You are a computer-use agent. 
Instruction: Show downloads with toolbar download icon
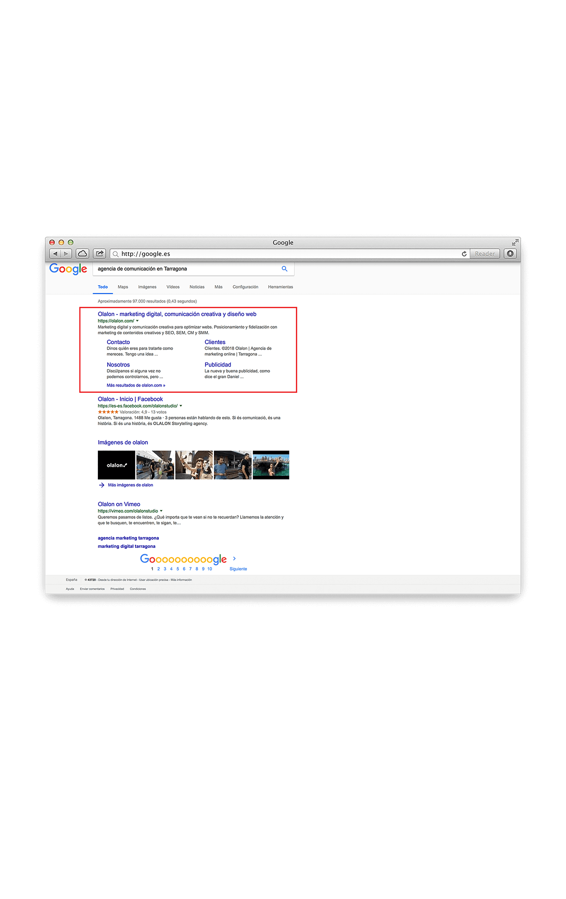[510, 254]
